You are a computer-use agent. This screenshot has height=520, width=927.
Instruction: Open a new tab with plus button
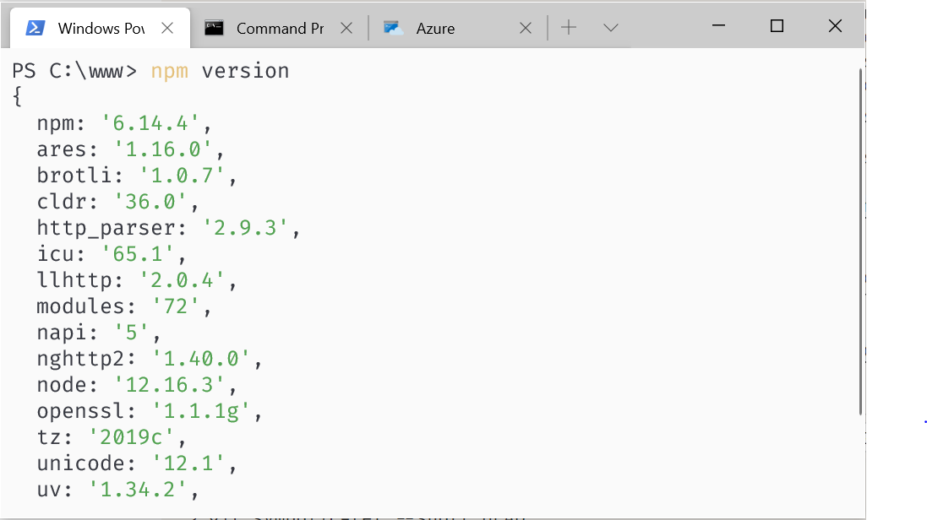tap(569, 27)
